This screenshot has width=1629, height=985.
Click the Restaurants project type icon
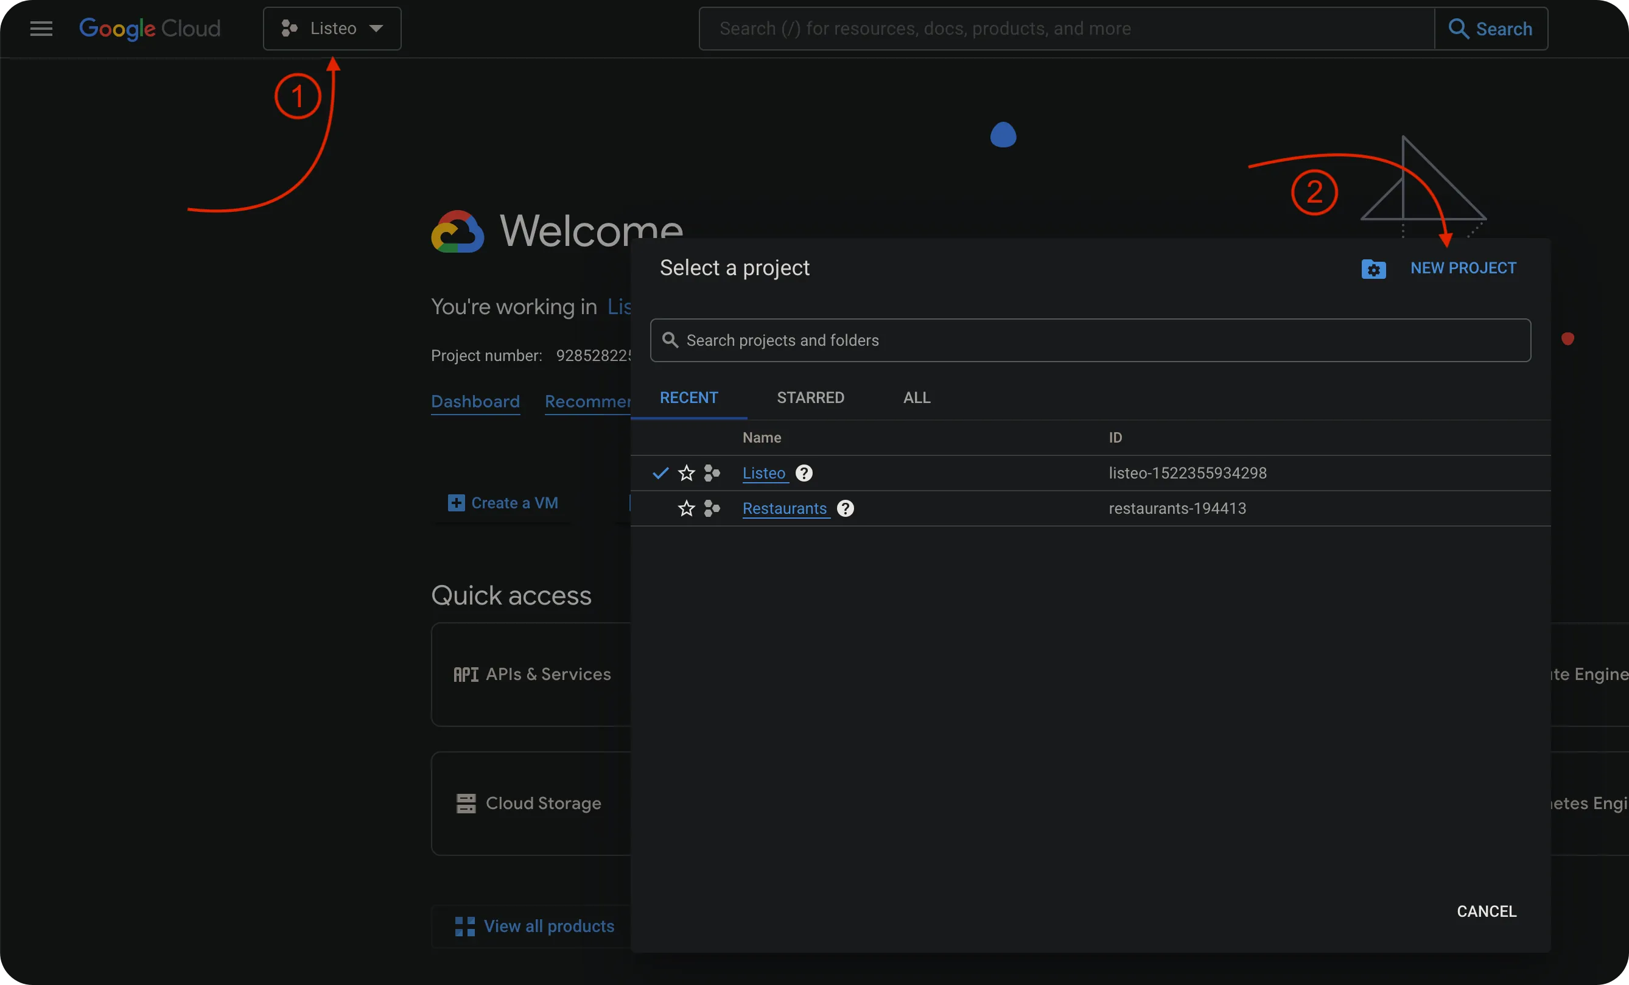click(x=712, y=508)
